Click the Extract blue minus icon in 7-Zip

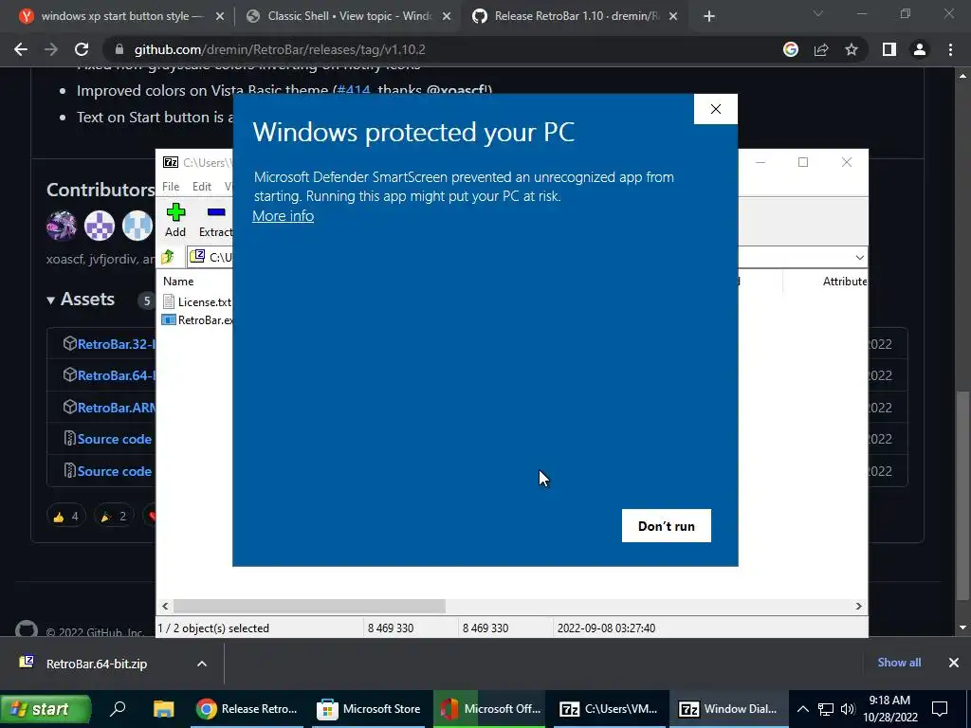click(216, 212)
